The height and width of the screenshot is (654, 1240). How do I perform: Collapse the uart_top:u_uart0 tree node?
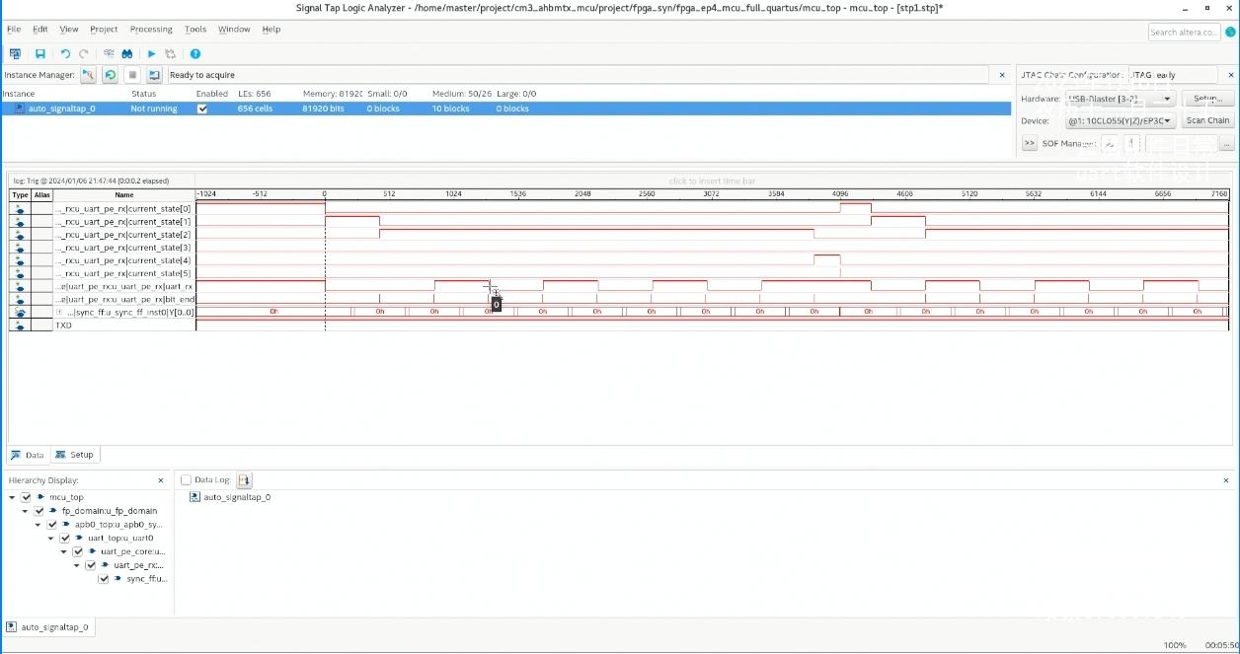[50, 539]
